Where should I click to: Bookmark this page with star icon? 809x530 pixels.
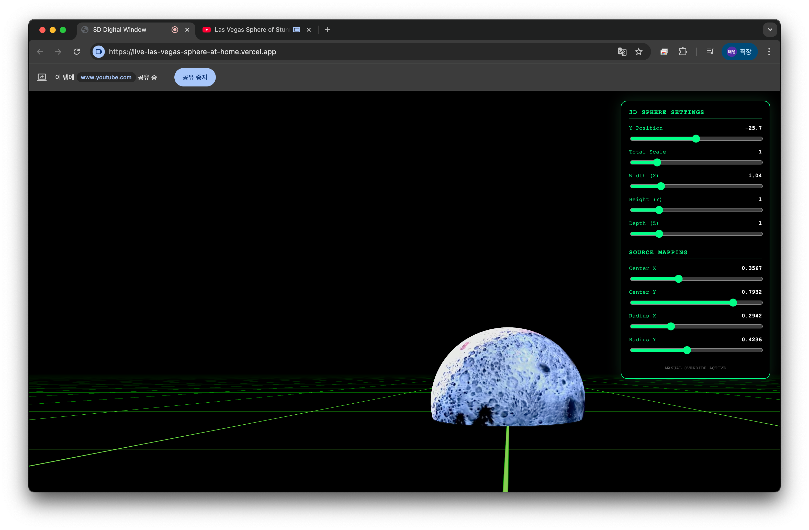(639, 52)
